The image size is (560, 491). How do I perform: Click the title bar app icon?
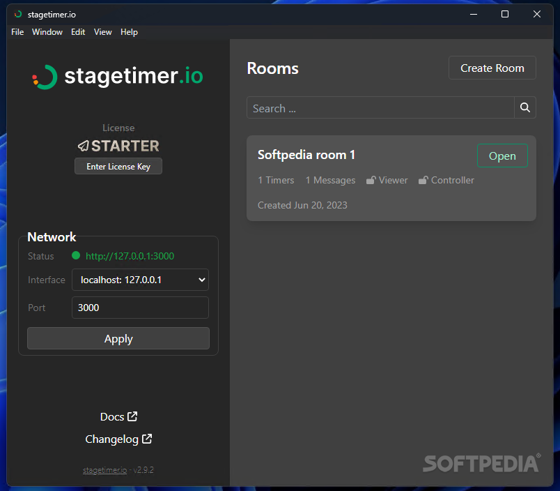click(x=18, y=15)
